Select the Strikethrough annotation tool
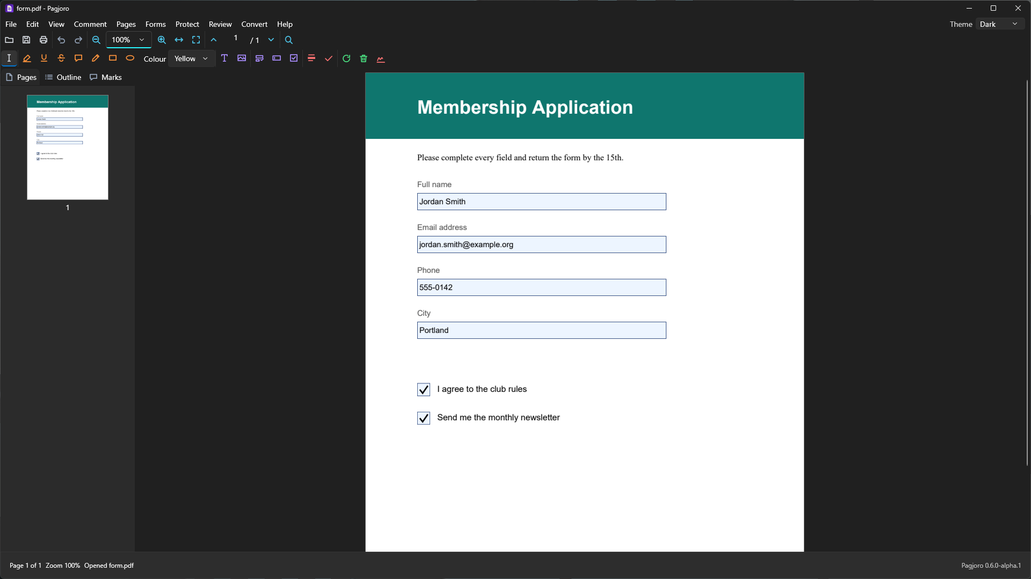Image resolution: width=1031 pixels, height=579 pixels. [61, 58]
